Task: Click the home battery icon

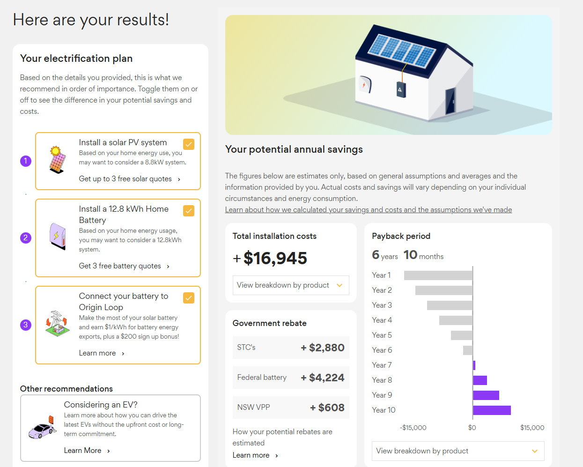Action: (58, 236)
